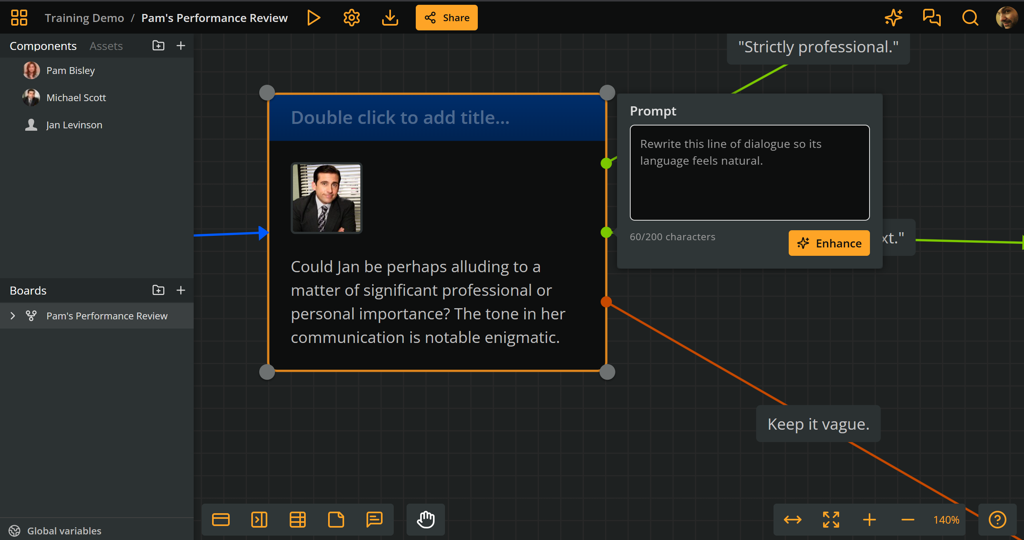Switch to the Components tab
Screen dimensions: 1024x540
[x=43, y=46]
